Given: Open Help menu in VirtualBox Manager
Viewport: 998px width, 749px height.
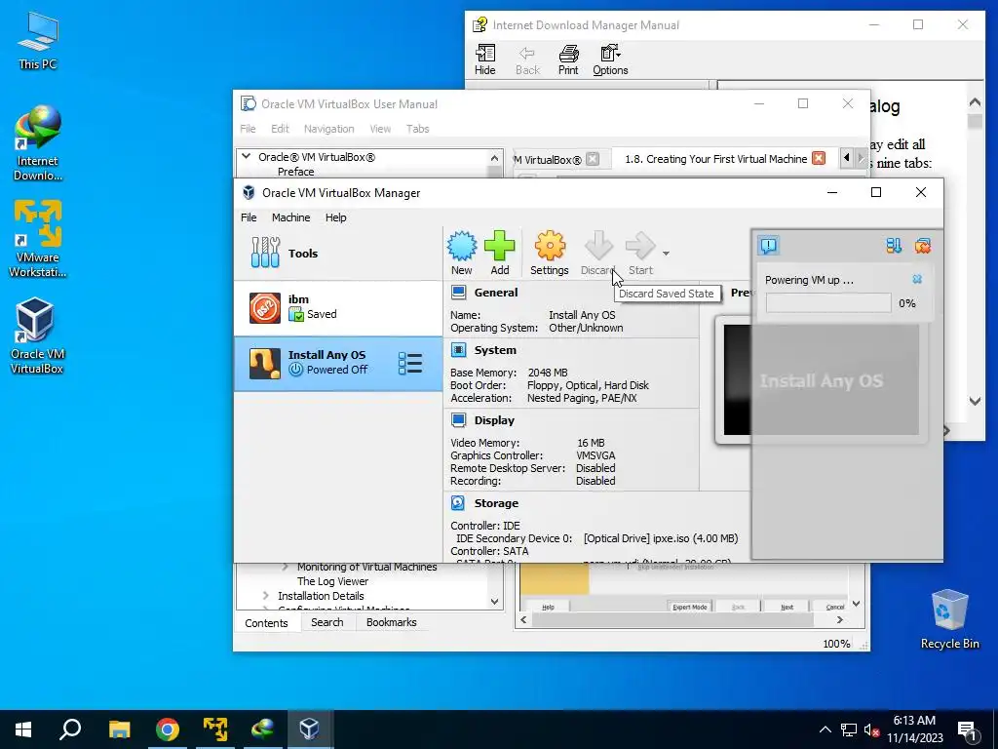Looking at the screenshot, I should coord(335,217).
